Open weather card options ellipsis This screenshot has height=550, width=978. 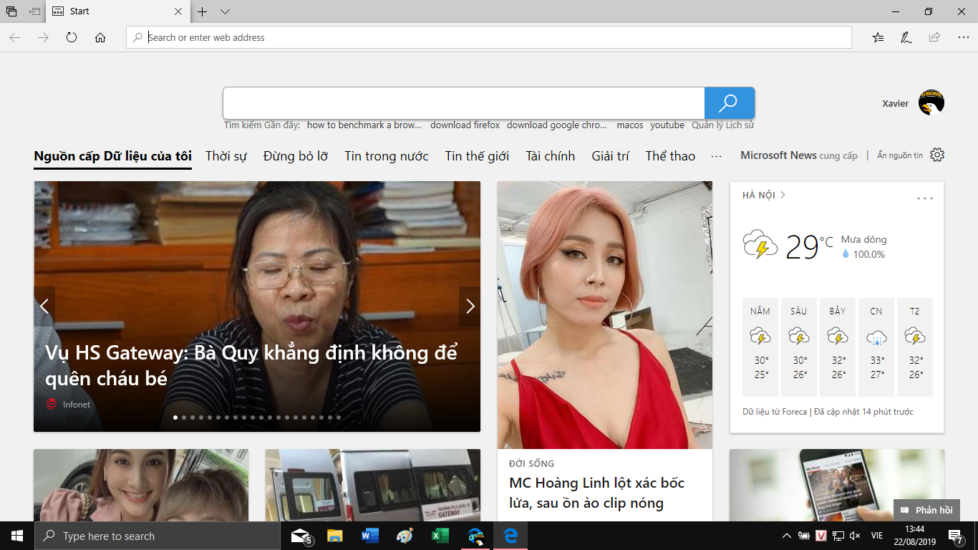tap(925, 198)
